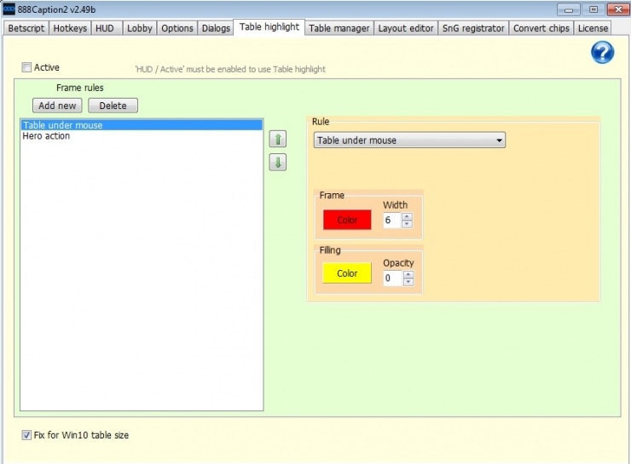
Task: Click the Frame Width value field
Action: 392,221
